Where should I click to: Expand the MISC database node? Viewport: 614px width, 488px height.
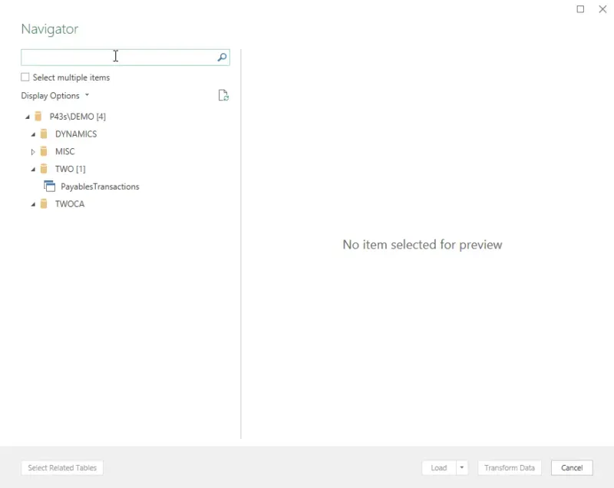click(x=33, y=152)
